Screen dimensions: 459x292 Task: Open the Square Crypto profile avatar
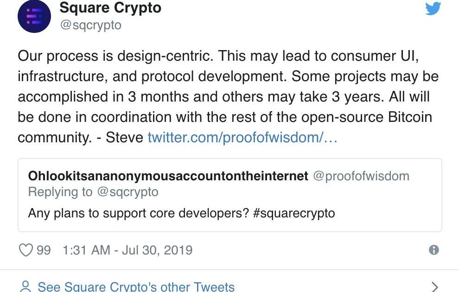pyautogui.click(x=34, y=16)
